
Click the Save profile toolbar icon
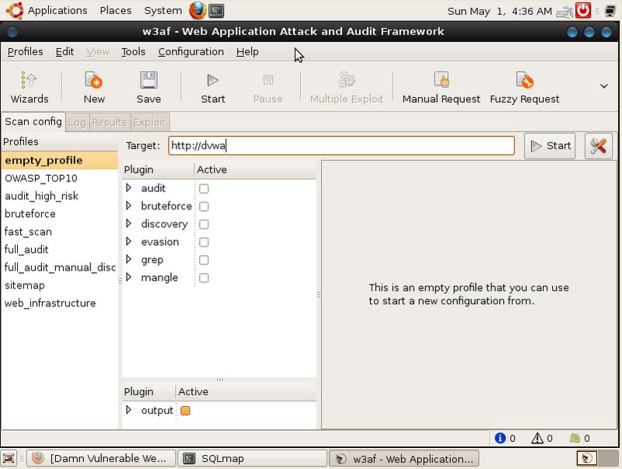point(149,87)
